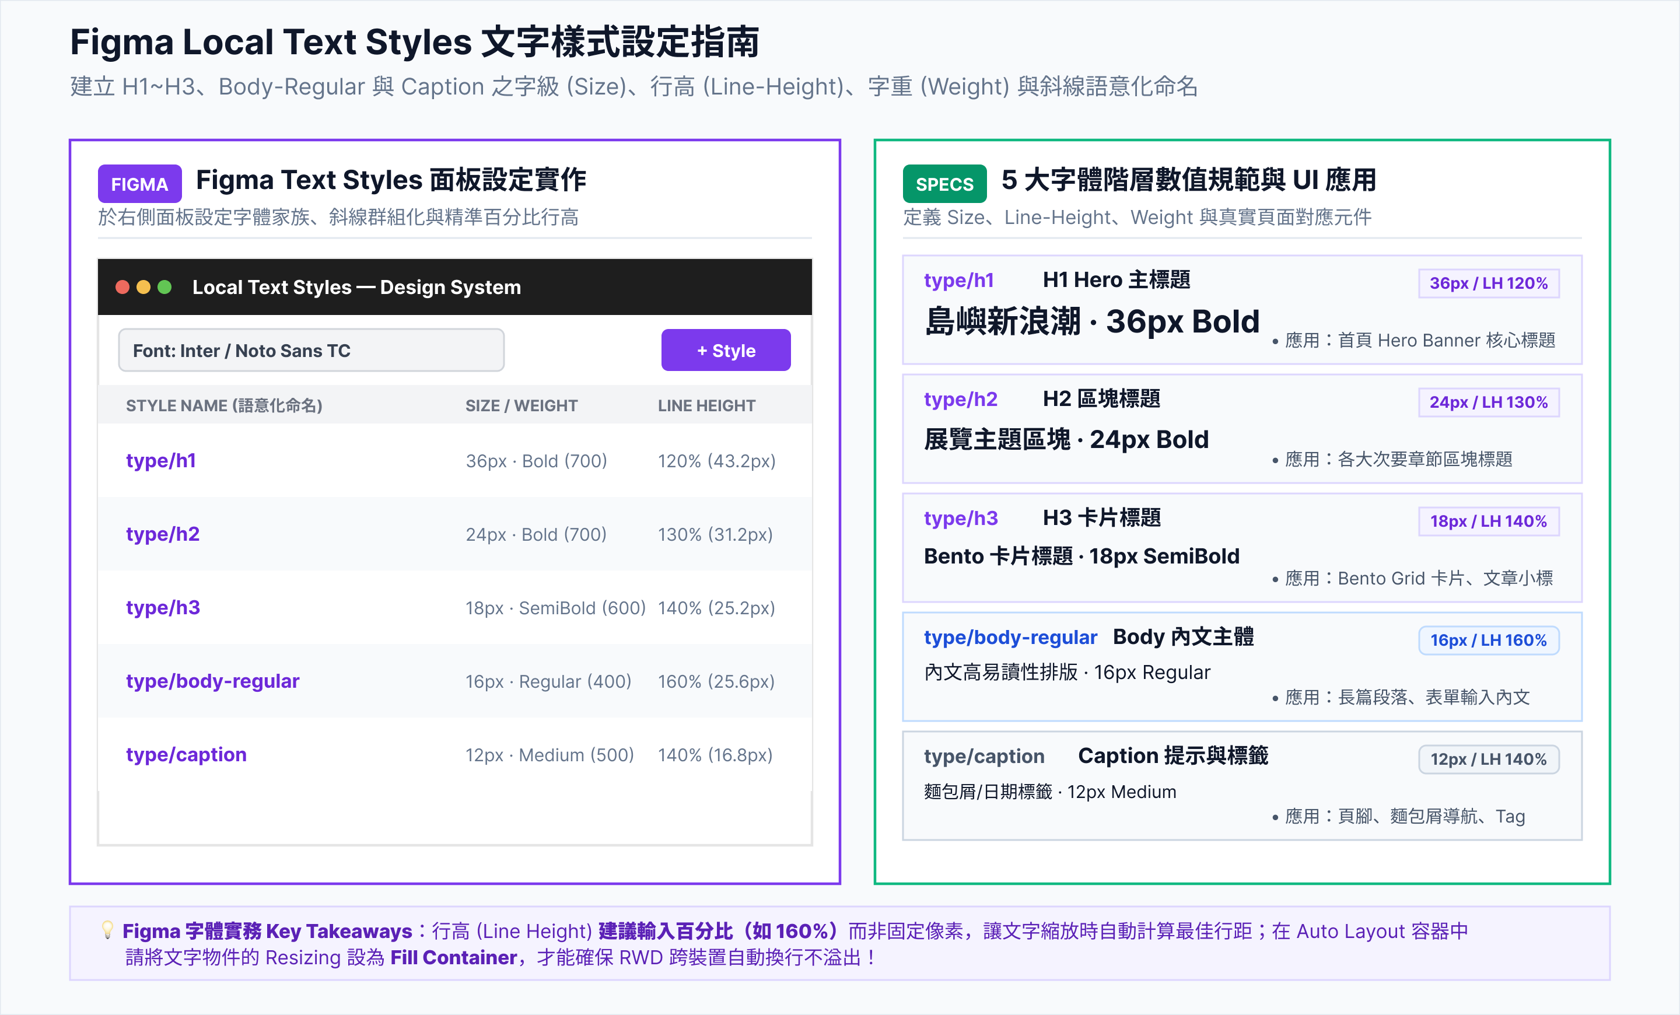Click the lightbulb icon beside Key Takeaways
1680x1015 pixels.
pyautogui.click(x=108, y=930)
